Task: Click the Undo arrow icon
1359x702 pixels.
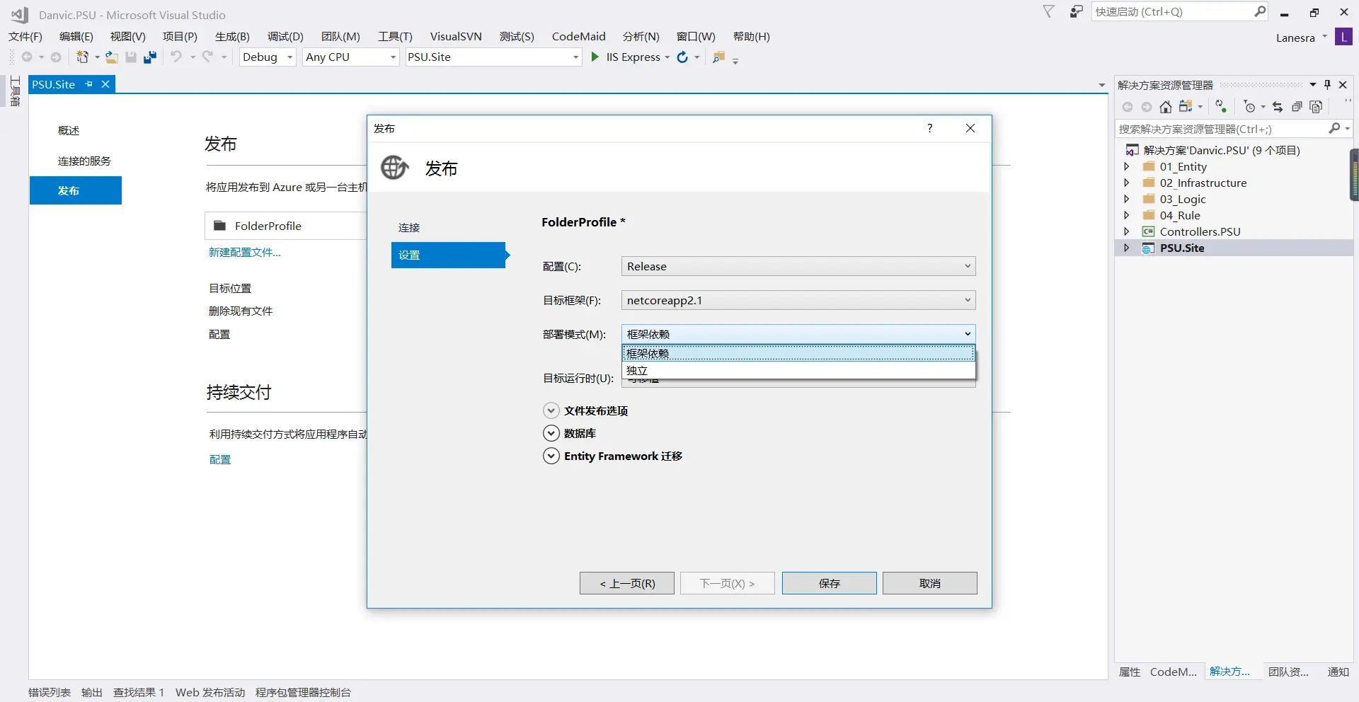Action: [176, 57]
